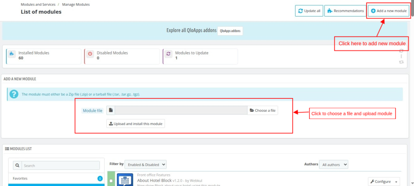The width and height of the screenshot is (414, 186).
Task: Click Choose a file button
Action: [262, 110]
